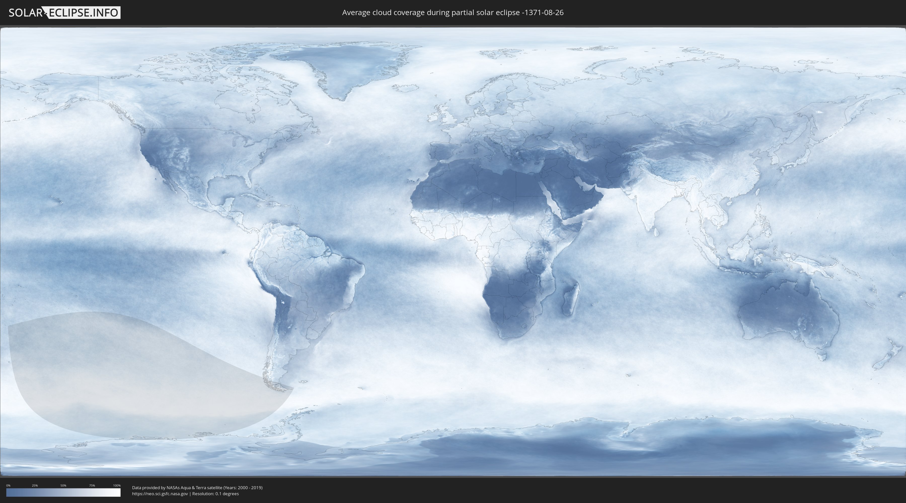Click the neo.sci.gsfc.nasa.gov URL text
906x503 pixels.
[x=160, y=493]
